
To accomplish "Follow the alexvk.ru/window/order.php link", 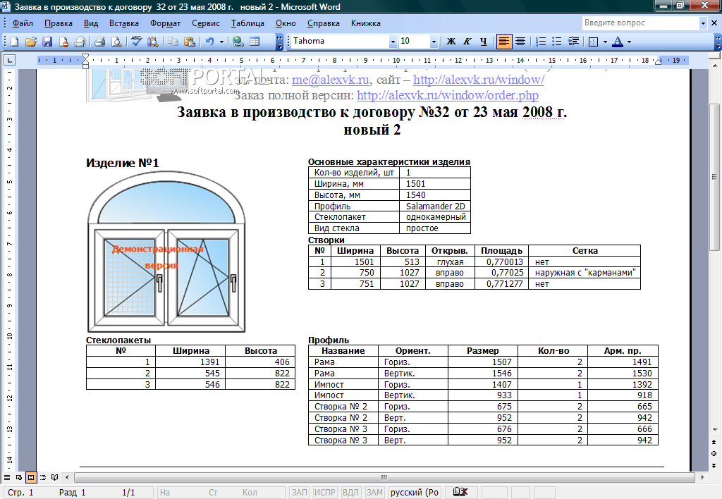I will coord(448,95).
